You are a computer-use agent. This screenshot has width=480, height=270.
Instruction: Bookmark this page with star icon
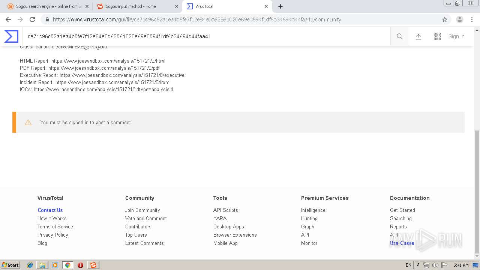point(445,19)
